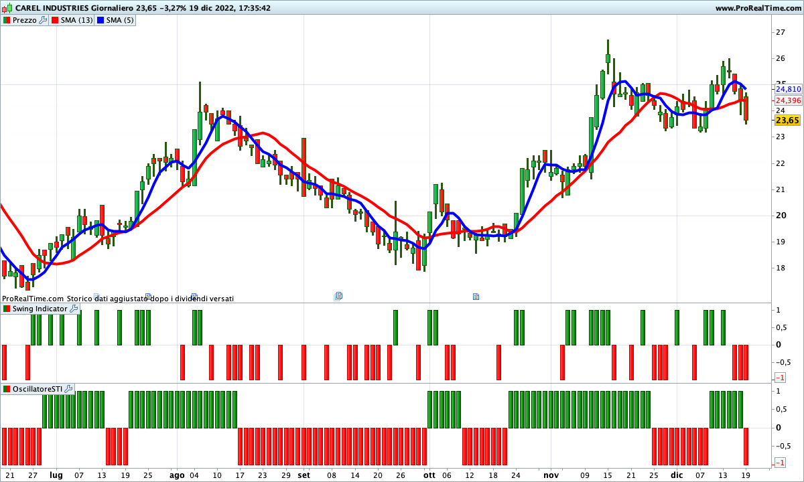
Task: Open the www.ProRealTime.com link
Action: tap(758, 8)
